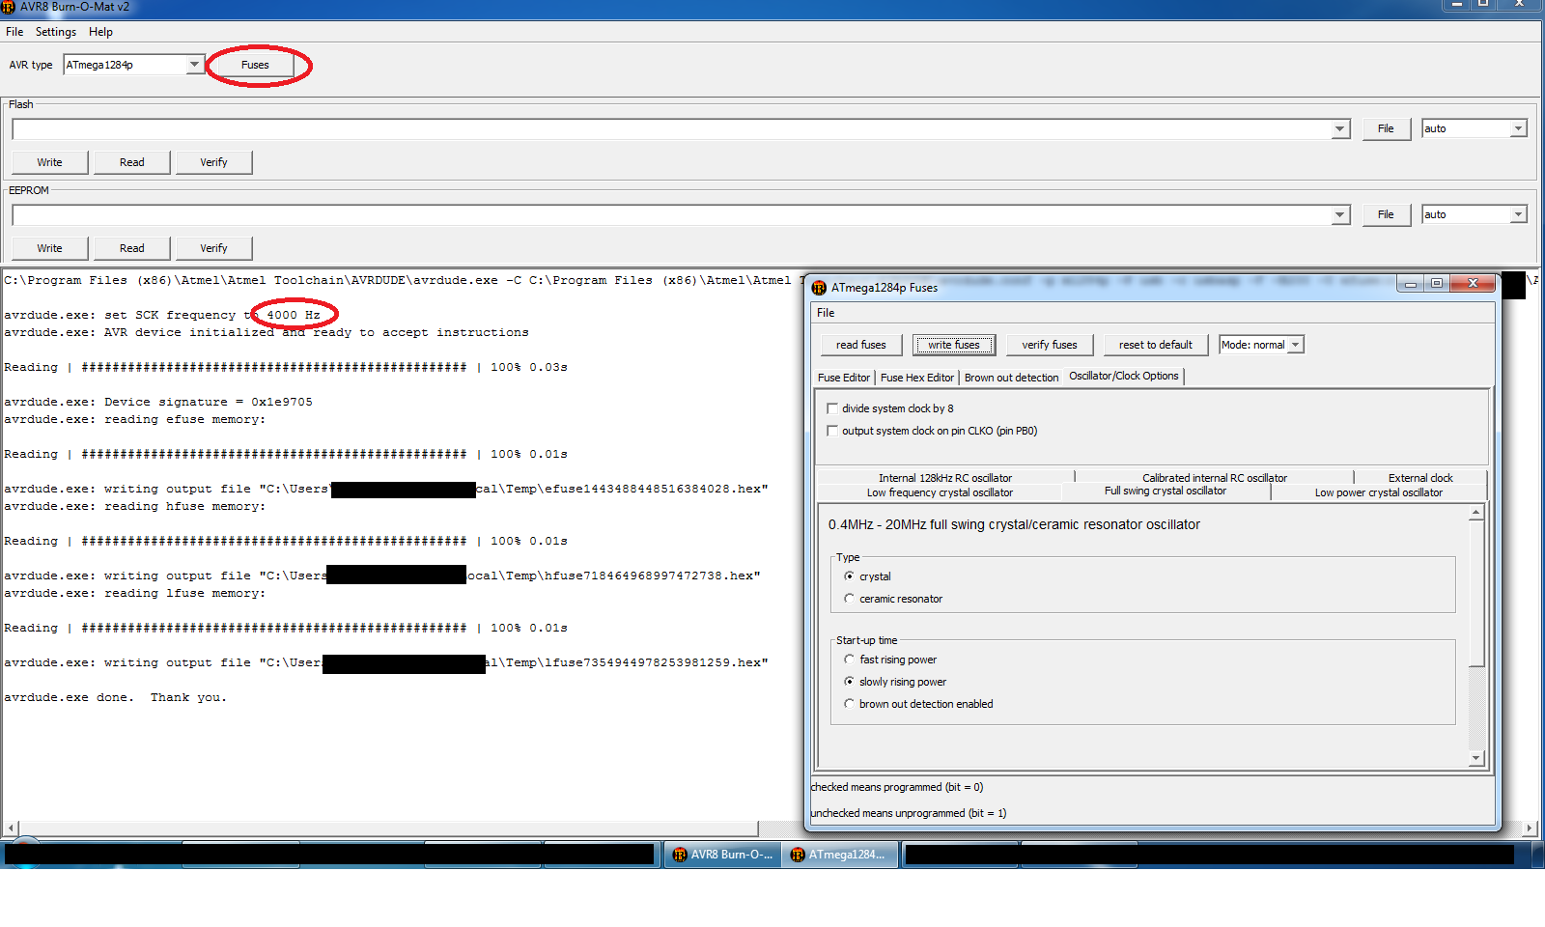Open the Help menu
The height and width of the screenshot is (927, 1545).
100,32
